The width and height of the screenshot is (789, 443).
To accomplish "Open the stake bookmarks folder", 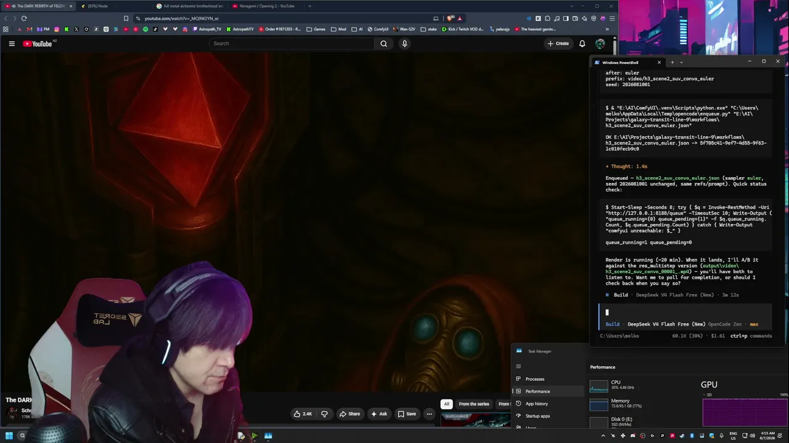I will coord(428,29).
